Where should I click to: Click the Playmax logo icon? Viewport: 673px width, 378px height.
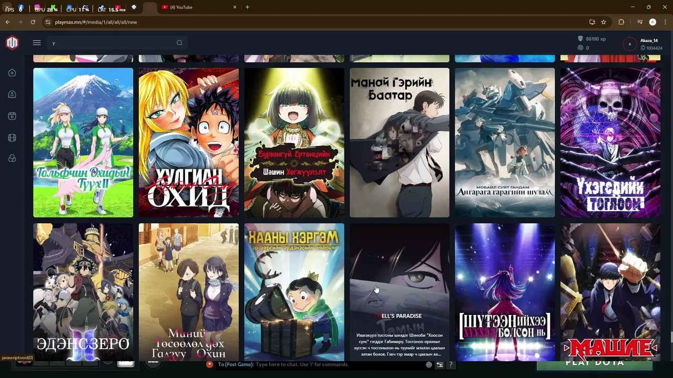(12, 43)
